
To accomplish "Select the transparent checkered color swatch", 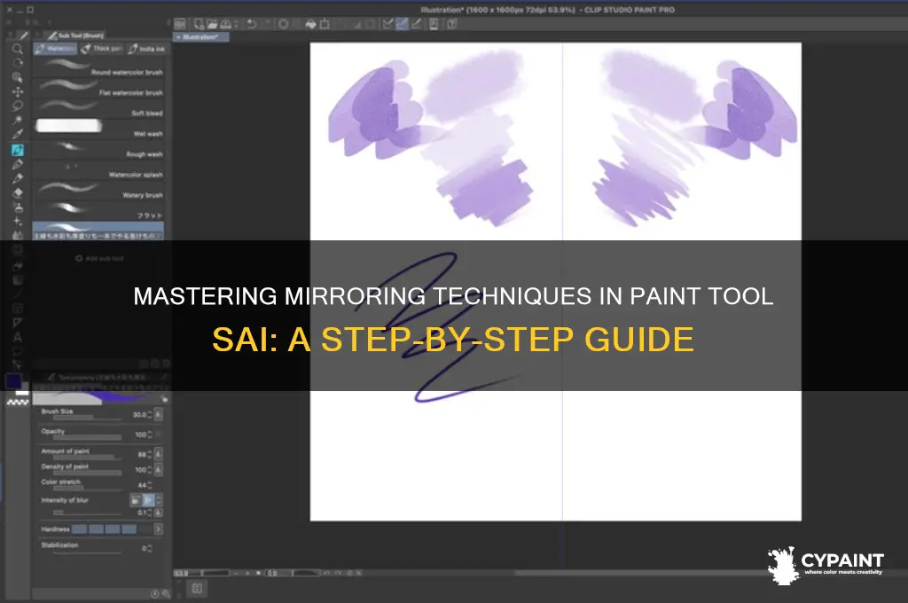I will coord(18,402).
